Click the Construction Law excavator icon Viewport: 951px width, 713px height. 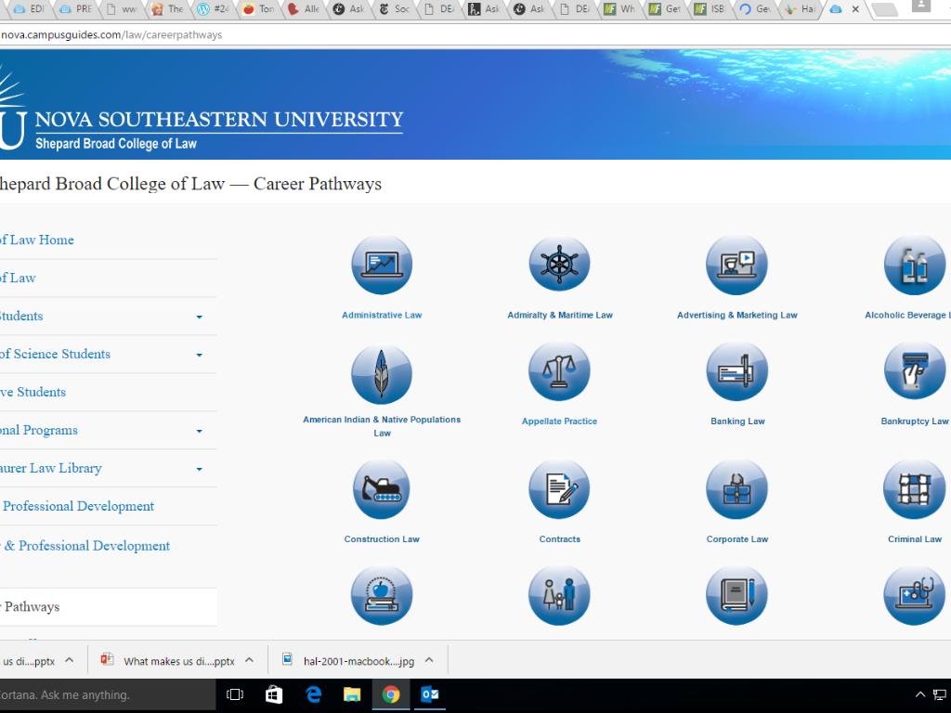click(x=382, y=489)
